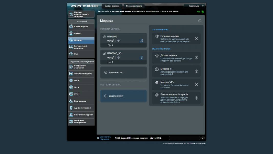This screenshot has height=154, width=273.
Task: Open the FAQ link in footer
Action: tap(159, 138)
